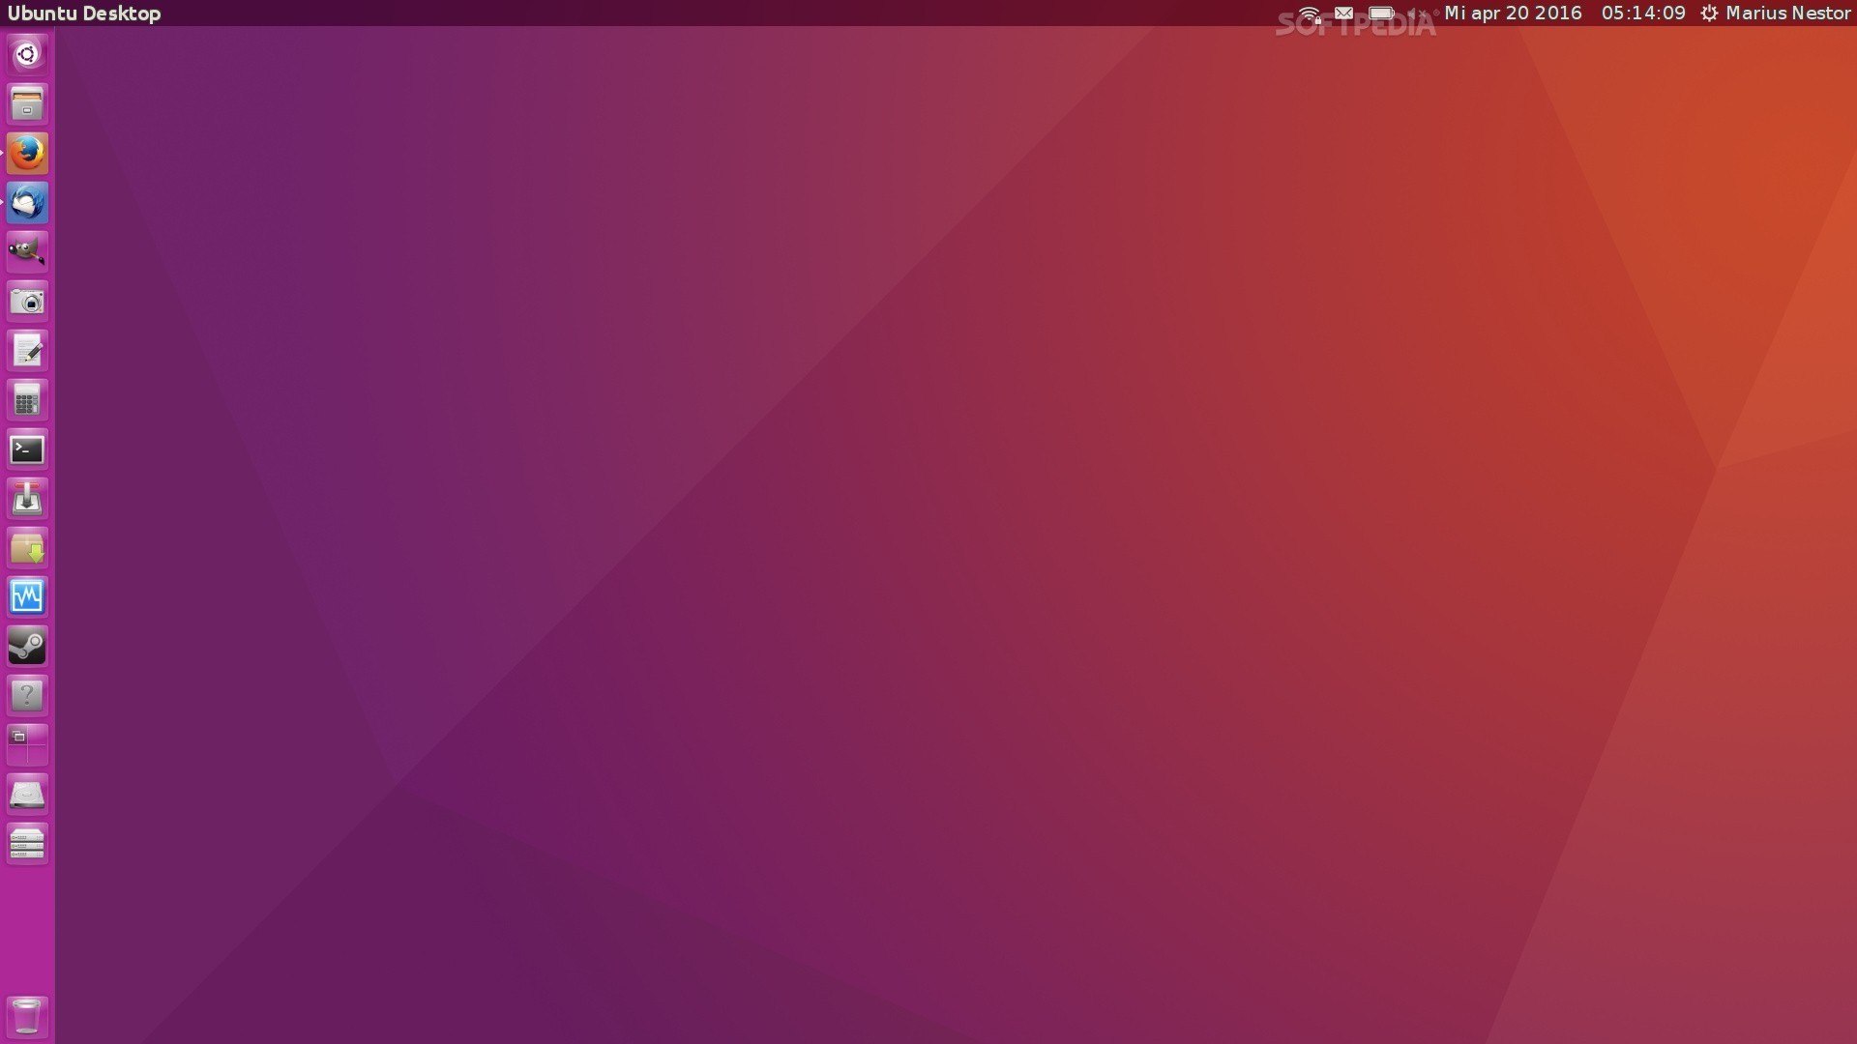
Task: Click the clock to show the calendar
Action: (x=1642, y=14)
